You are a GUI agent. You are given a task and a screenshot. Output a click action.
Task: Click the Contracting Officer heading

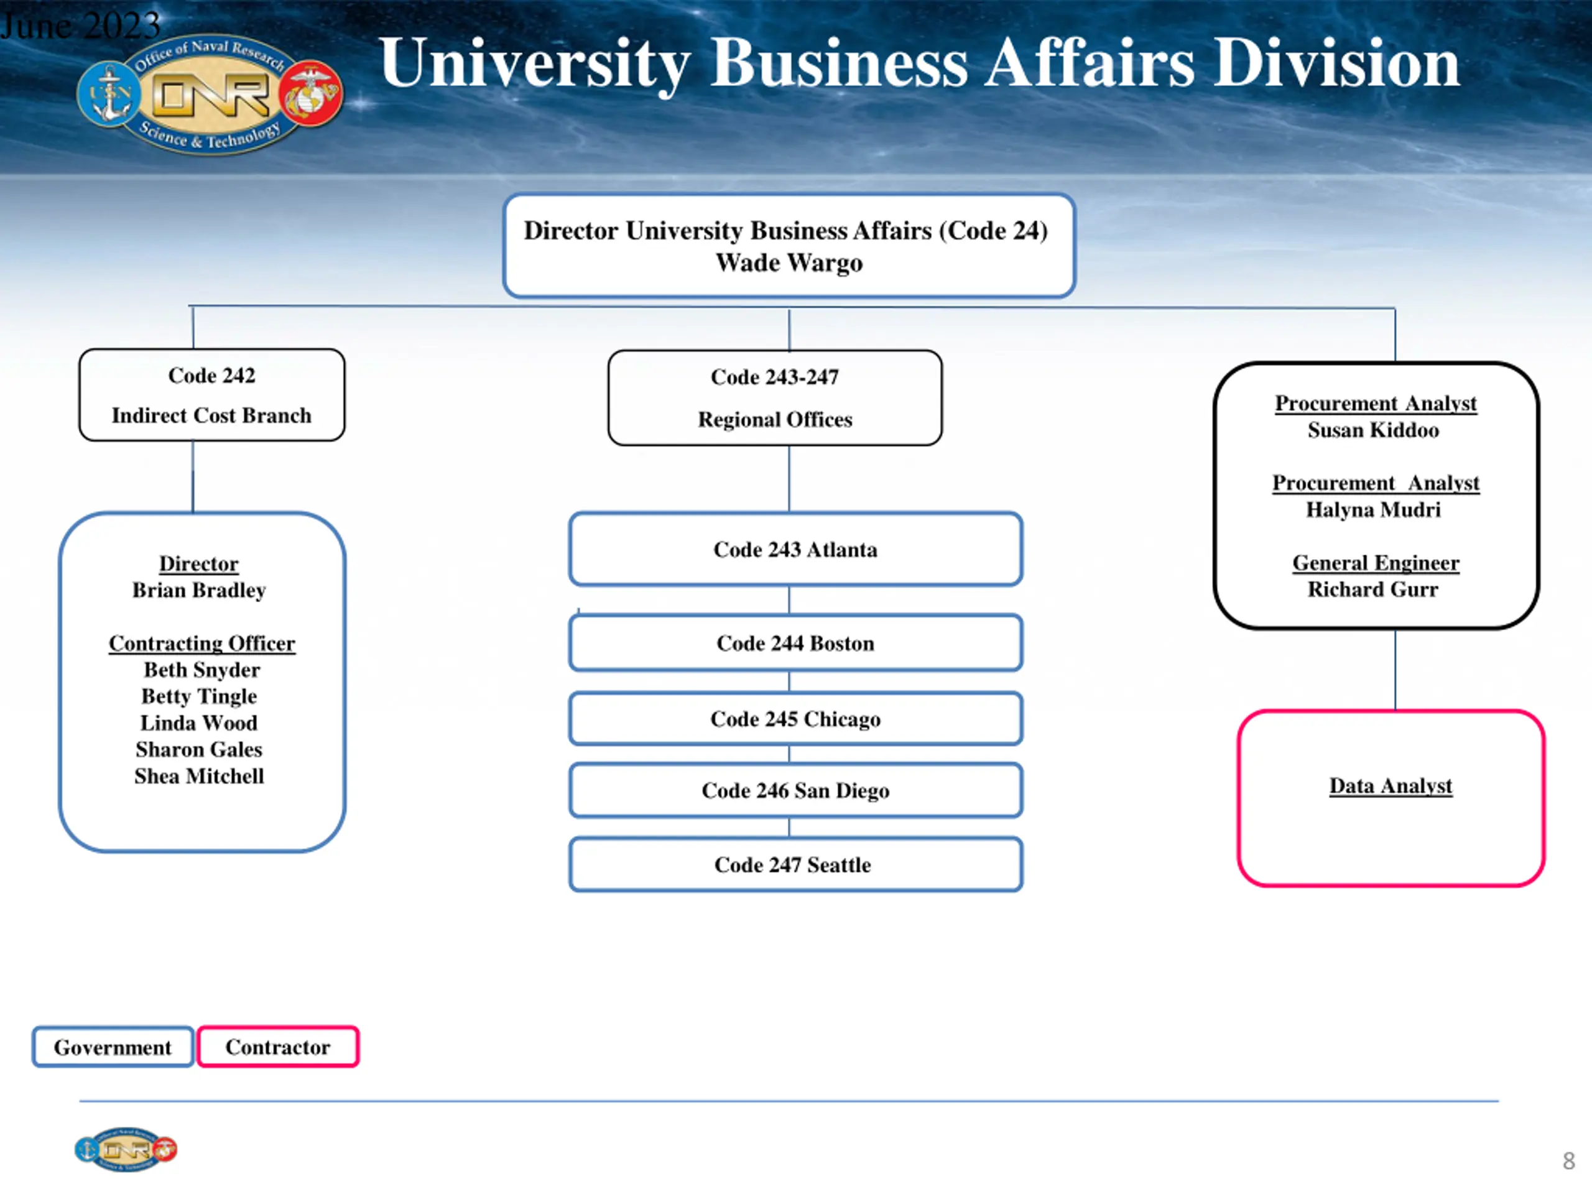(x=202, y=642)
